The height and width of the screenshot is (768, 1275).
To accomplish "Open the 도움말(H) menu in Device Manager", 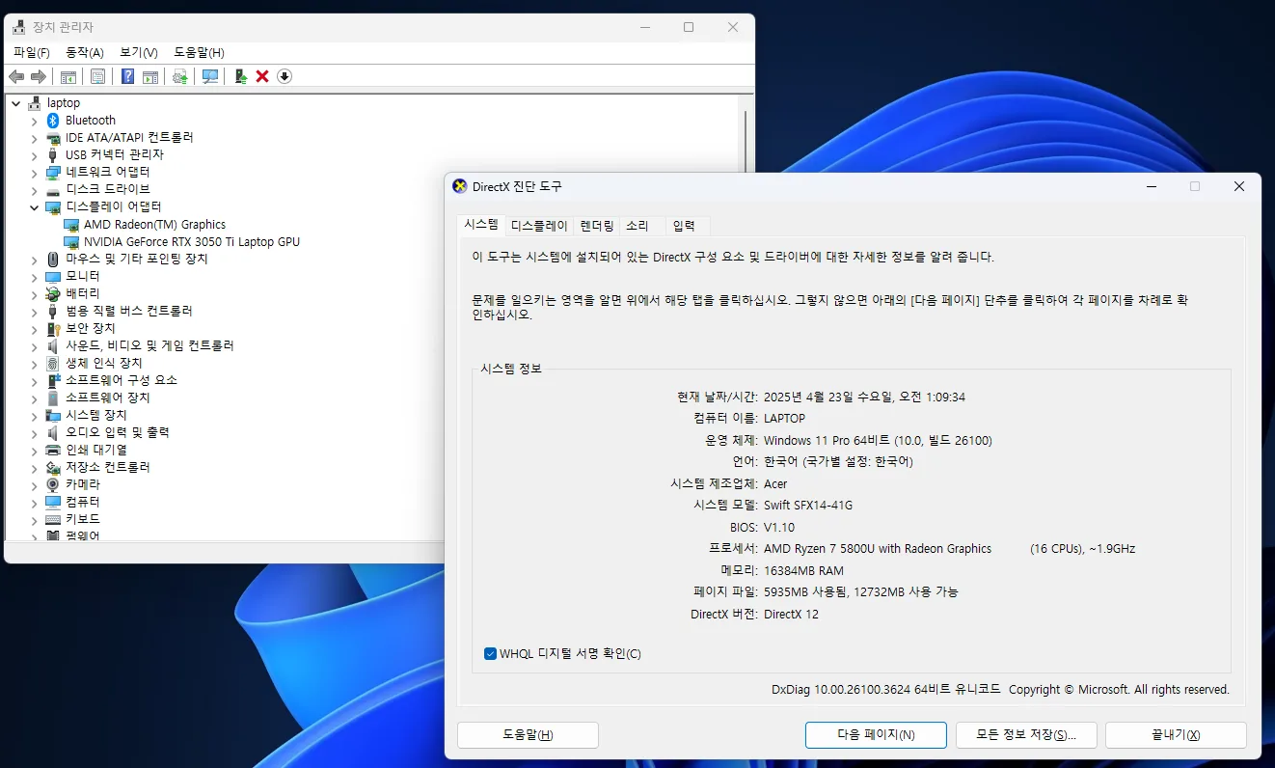I will pyautogui.click(x=199, y=52).
